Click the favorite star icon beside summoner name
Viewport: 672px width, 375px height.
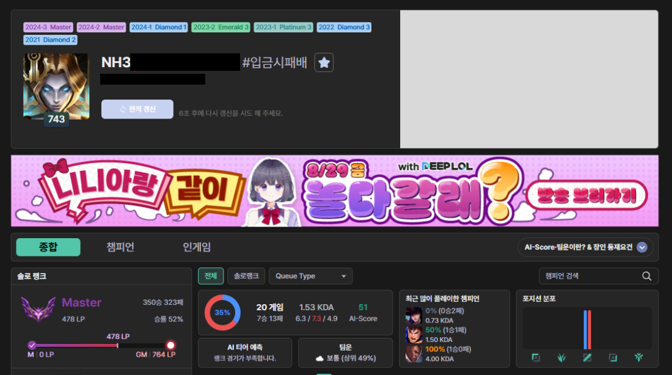[324, 62]
